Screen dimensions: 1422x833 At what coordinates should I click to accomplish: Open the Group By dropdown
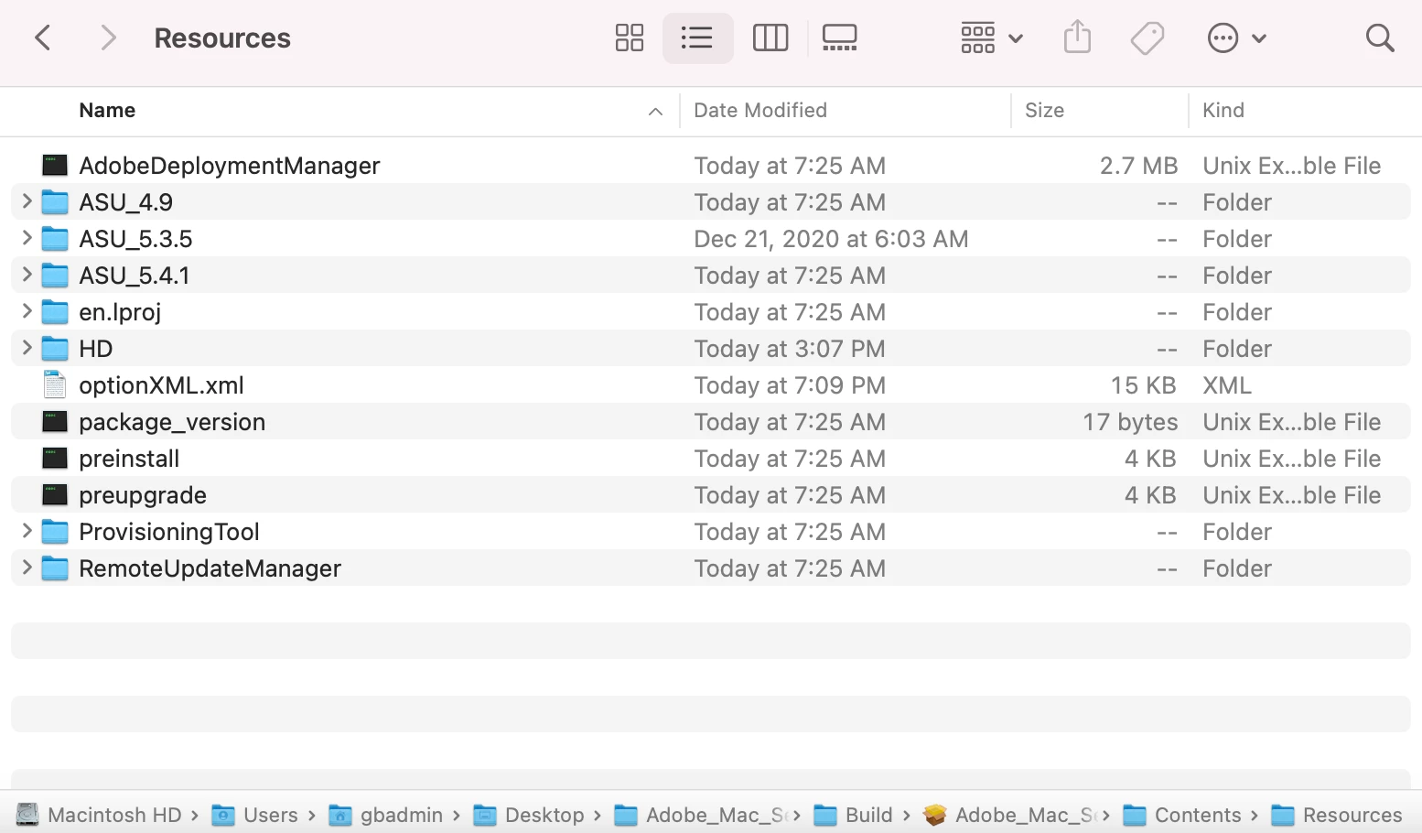coord(992,38)
